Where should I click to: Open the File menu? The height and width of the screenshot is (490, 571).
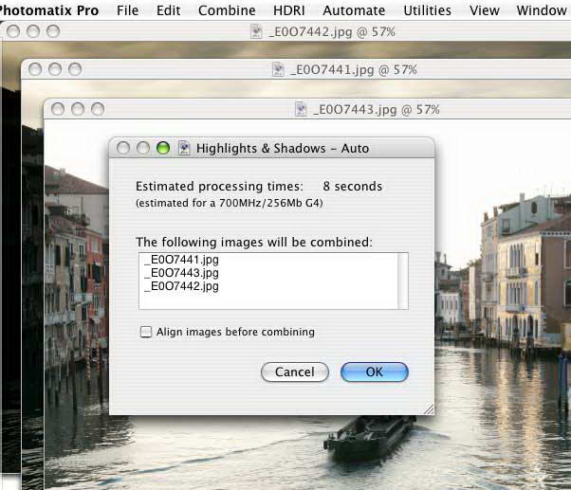(x=127, y=10)
